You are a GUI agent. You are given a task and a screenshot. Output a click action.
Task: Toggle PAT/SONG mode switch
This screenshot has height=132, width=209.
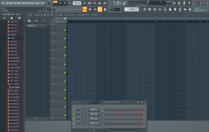point(55,3)
